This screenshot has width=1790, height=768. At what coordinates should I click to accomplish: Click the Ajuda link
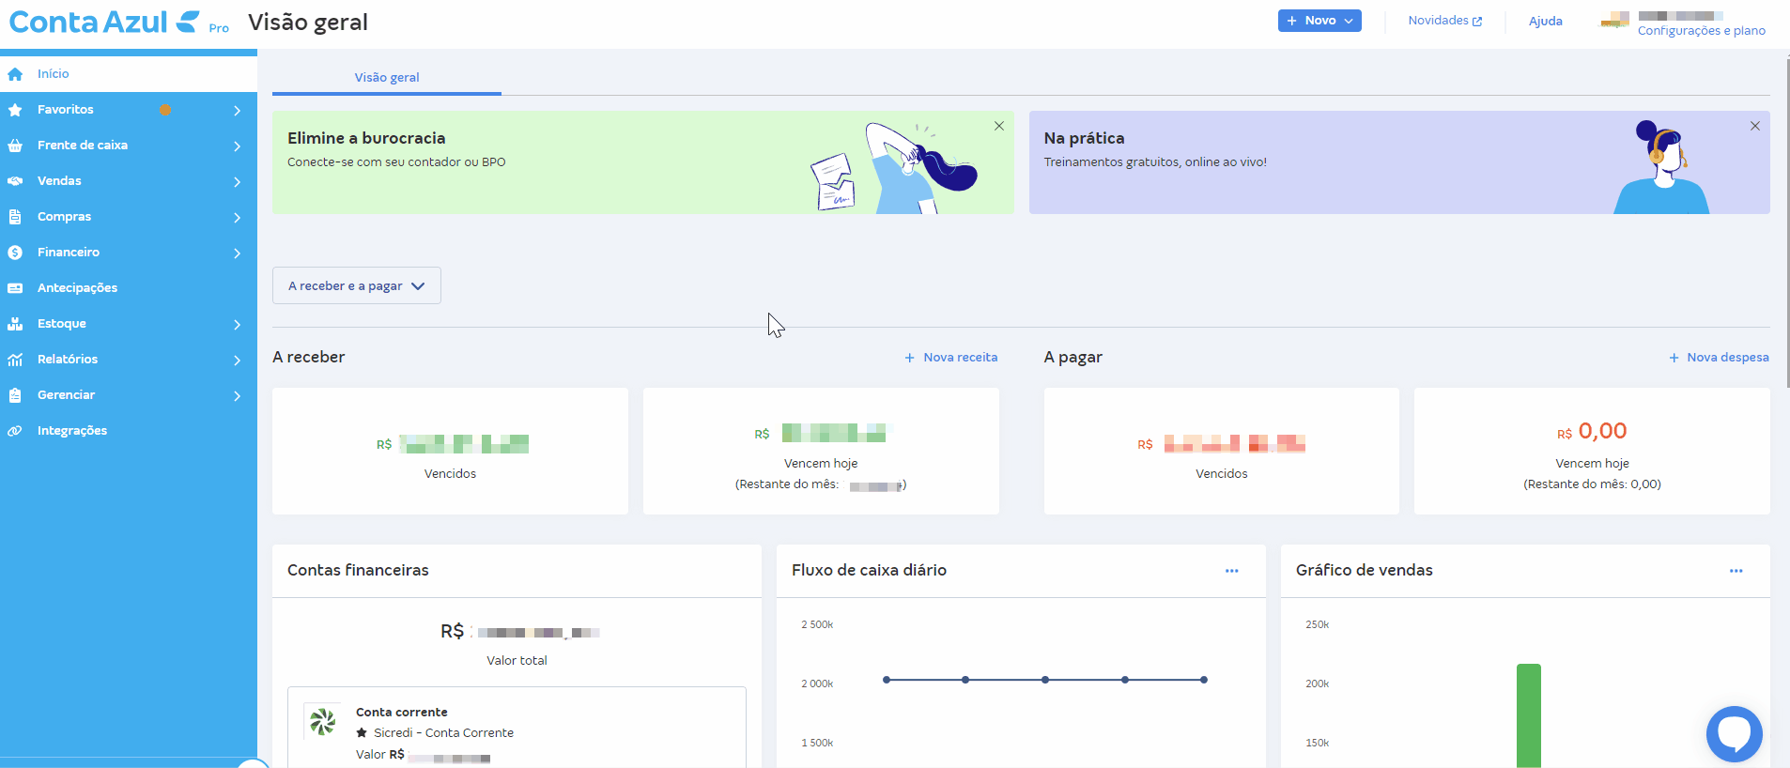[1545, 22]
